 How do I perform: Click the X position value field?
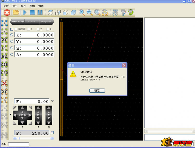tap(34, 35)
